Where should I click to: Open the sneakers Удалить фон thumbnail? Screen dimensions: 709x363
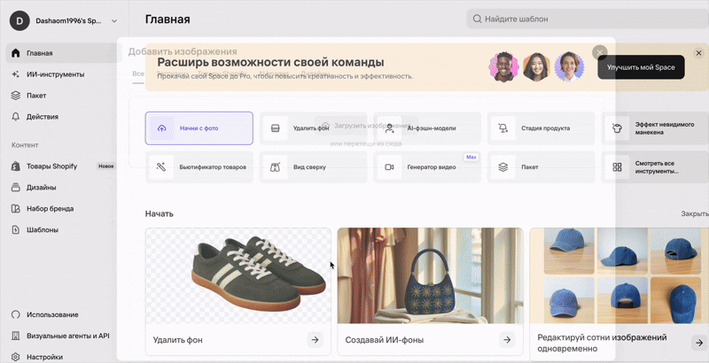click(238, 275)
